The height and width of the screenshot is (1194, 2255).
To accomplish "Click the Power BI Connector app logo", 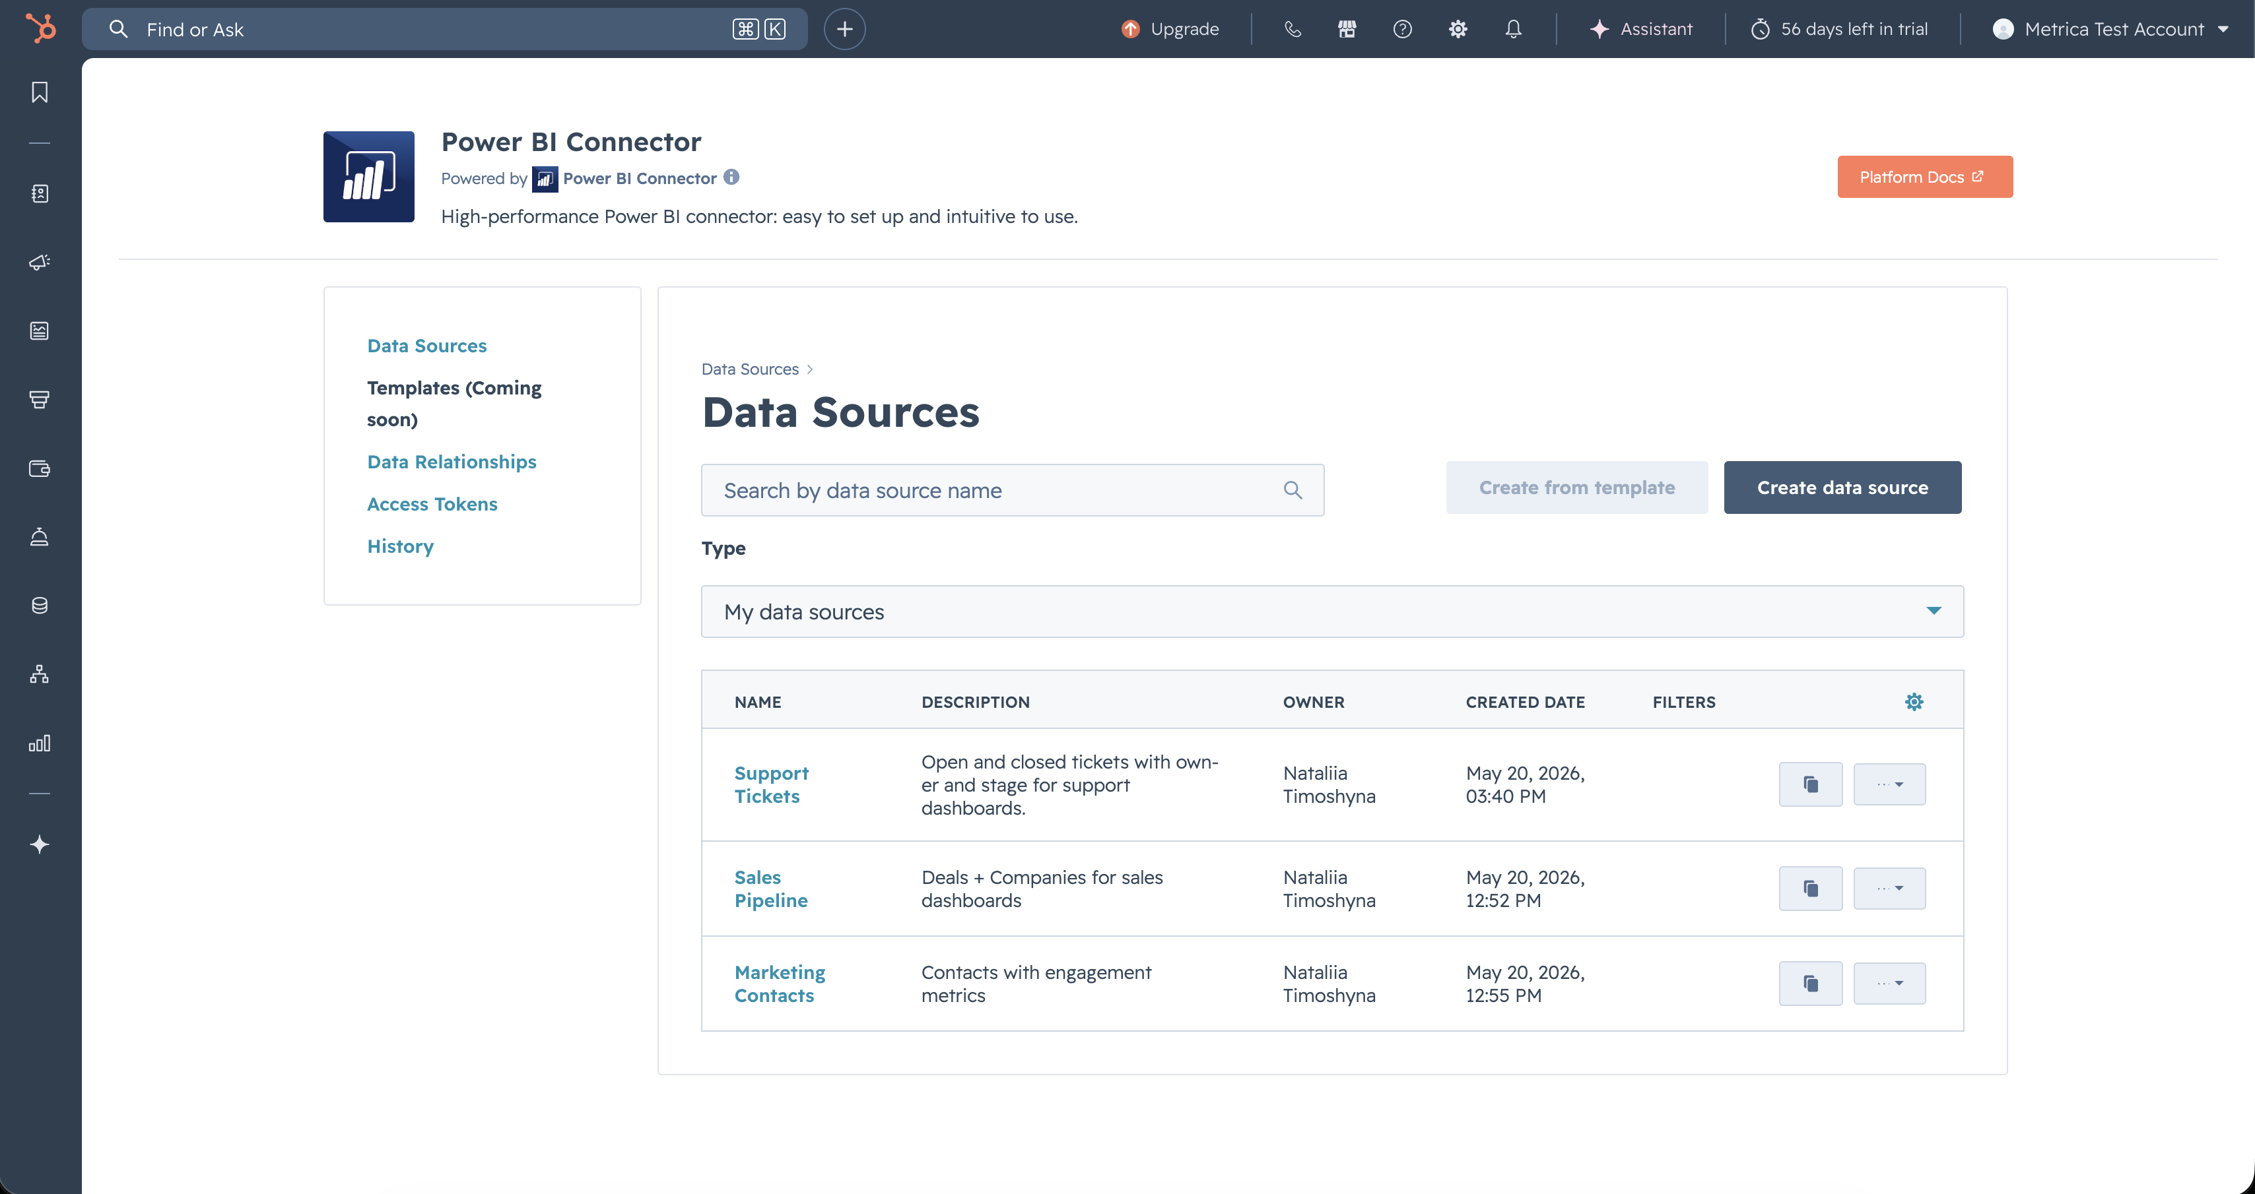I will 368,177.
